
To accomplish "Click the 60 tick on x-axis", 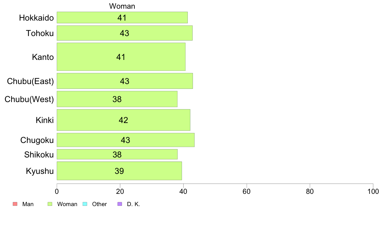I will point(247,192).
